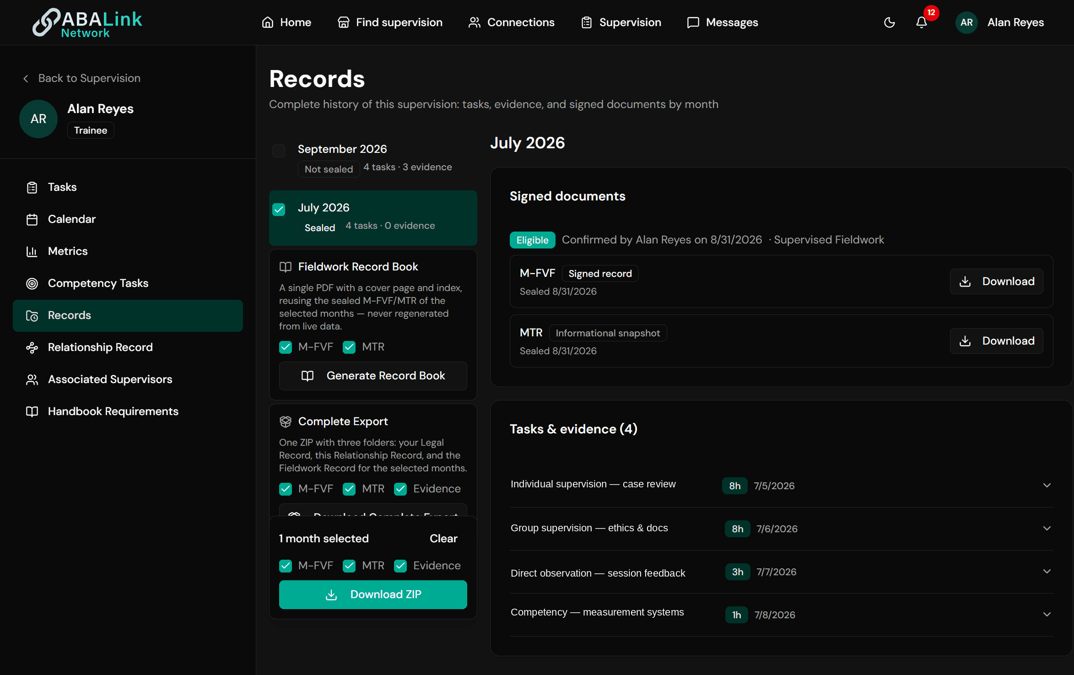Click the 1h badge on Competency row

point(736,616)
